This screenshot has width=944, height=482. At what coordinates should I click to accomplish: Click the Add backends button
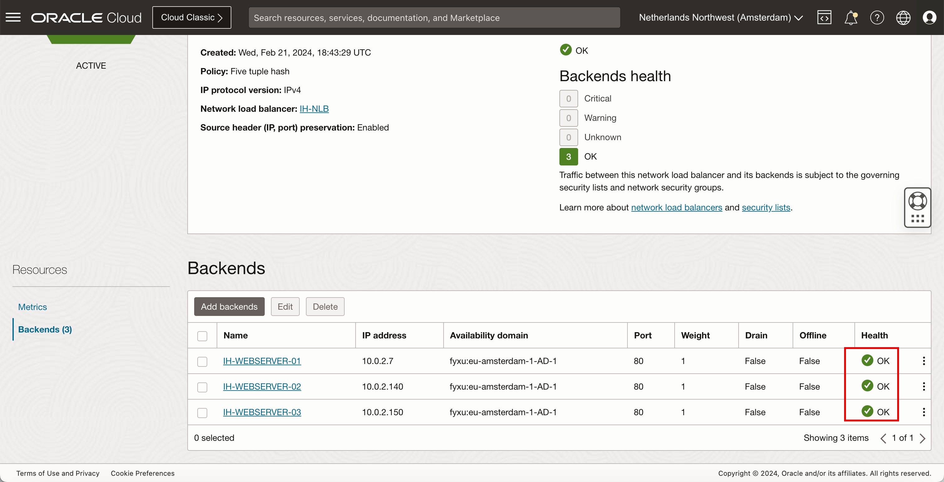click(x=229, y=307)
